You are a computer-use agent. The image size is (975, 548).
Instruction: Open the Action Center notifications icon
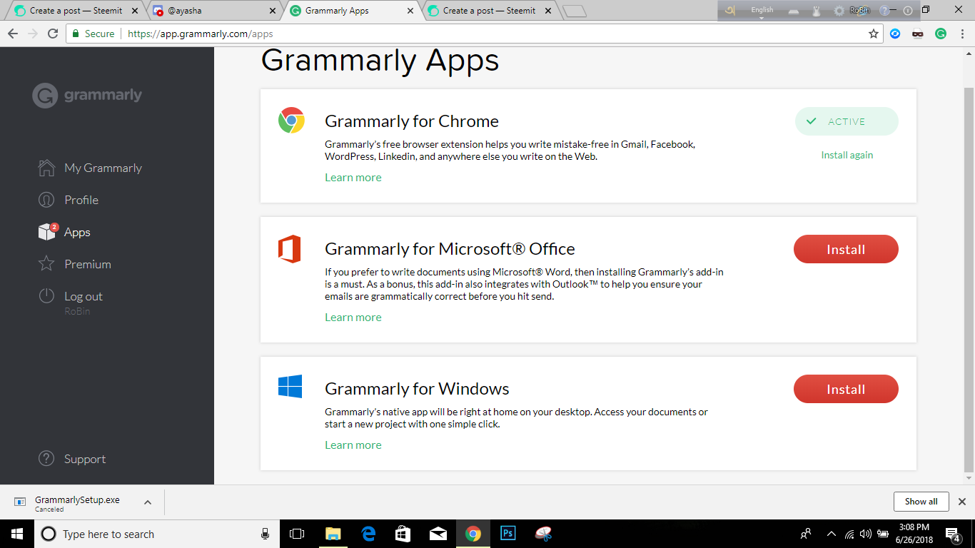(x=953, y=534)
